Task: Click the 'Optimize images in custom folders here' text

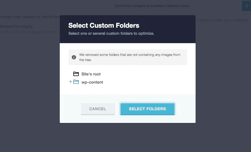Action: tap(152, 6)
